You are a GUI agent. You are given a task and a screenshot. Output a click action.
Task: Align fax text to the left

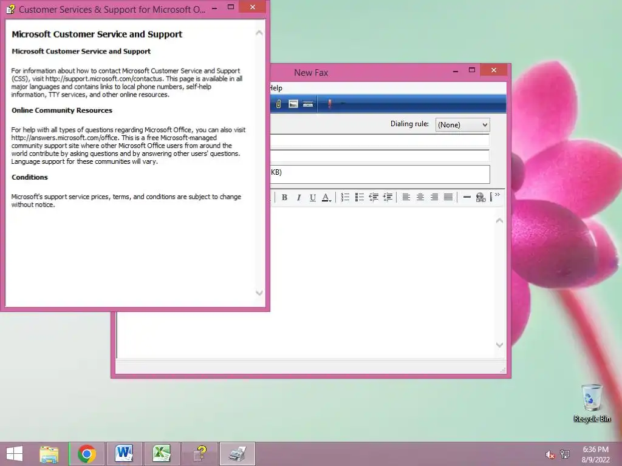pyautogui.click(x=406, y=197)
